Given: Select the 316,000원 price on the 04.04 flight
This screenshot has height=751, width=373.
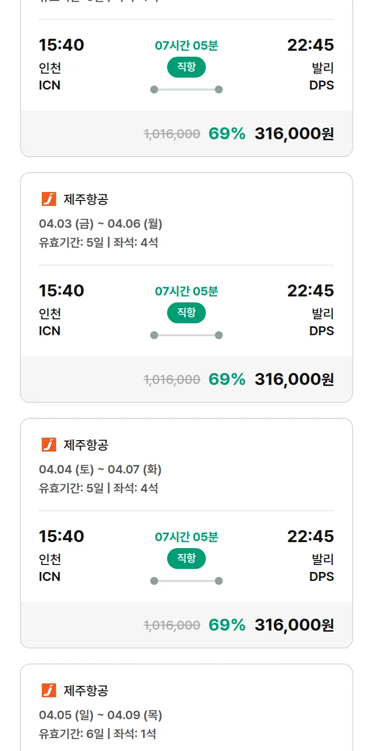Looking at the screenshot, I should [294, 625].
